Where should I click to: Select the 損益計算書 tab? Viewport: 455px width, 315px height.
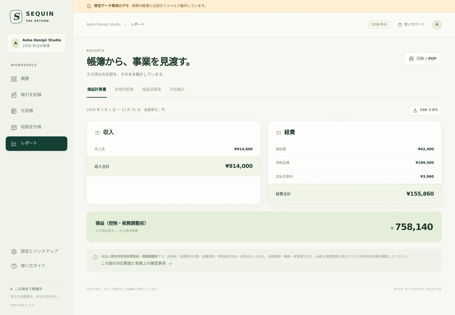click(97, 90)
